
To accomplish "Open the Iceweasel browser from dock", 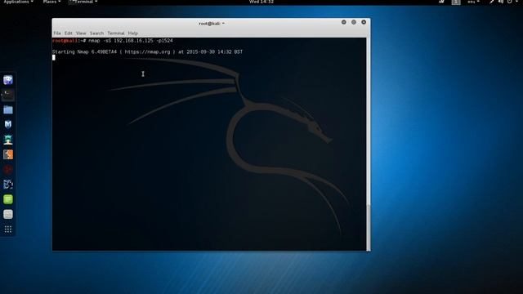I will click(8, 80).
